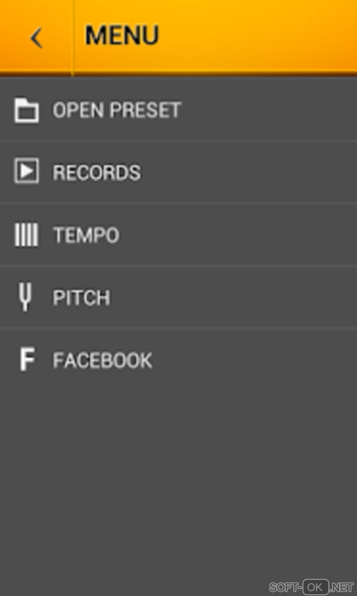This screenshot has height=596, width=357.
Task: Tap the back arrow in header
Action: pyautogui.click(x=36, y=38)
